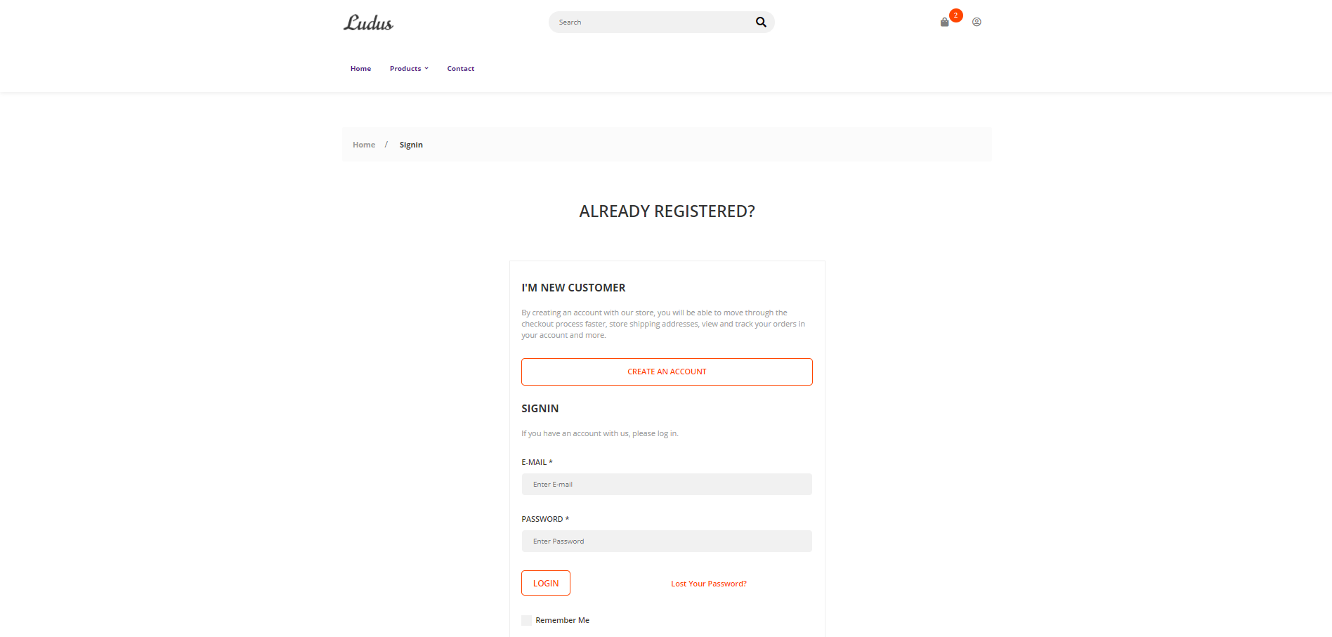Click the Products menu chevron arrow
Image resolution: width=1332 pixels, height=637 pixels.
(426, 69)
